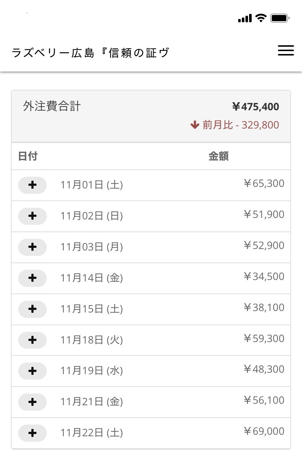Expand the 11月14日 (金) row

(x=32, y=278)
